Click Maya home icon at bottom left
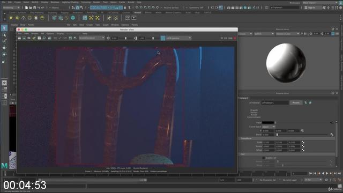The width and height of the screenshot is (343, 193). [4, 166]
